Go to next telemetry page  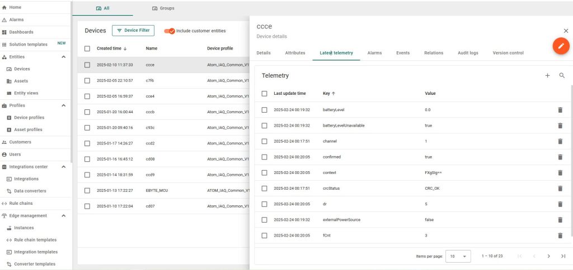click(x=548, y=256)
